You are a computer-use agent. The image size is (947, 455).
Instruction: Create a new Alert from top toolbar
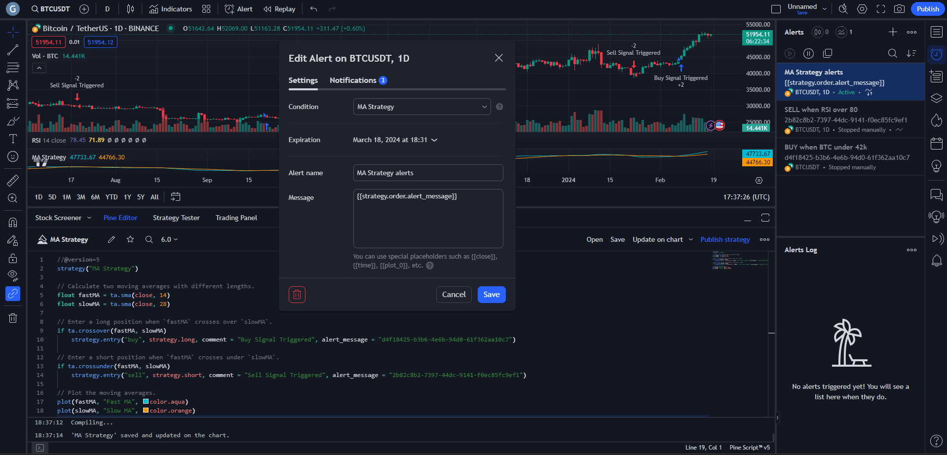(239, 9)
